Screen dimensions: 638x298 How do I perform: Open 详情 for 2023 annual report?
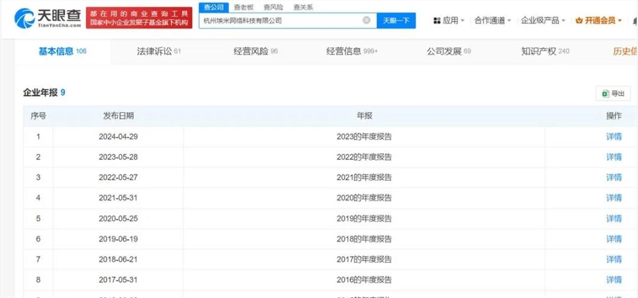(614, 137)
